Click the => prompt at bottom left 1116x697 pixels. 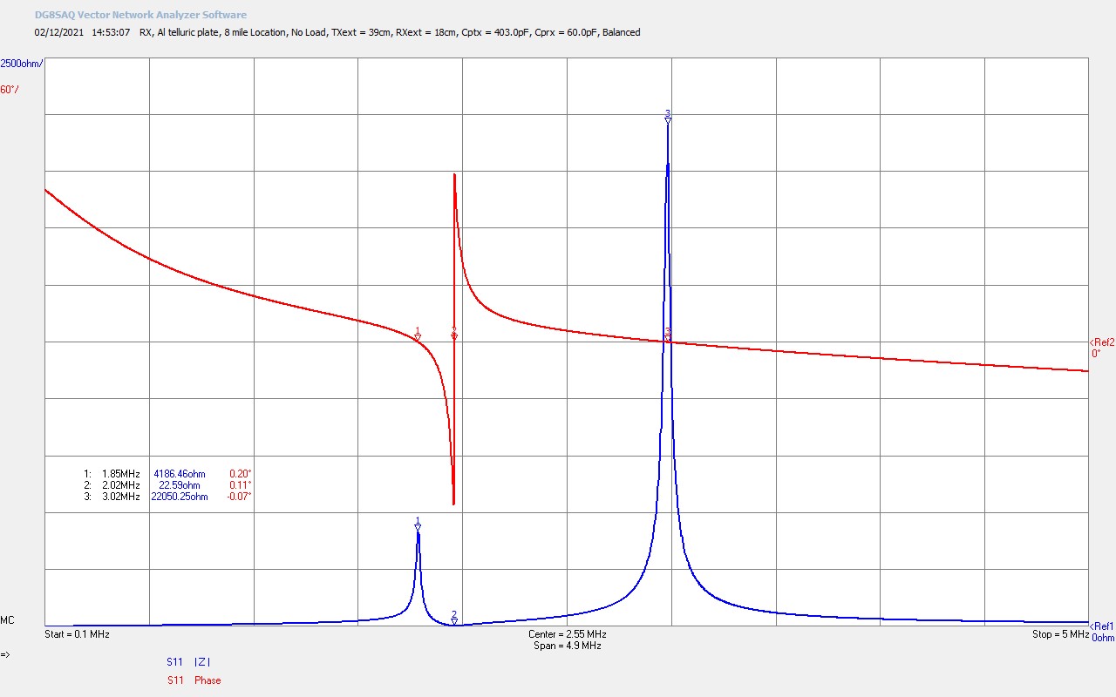click(x=5, y=654)
